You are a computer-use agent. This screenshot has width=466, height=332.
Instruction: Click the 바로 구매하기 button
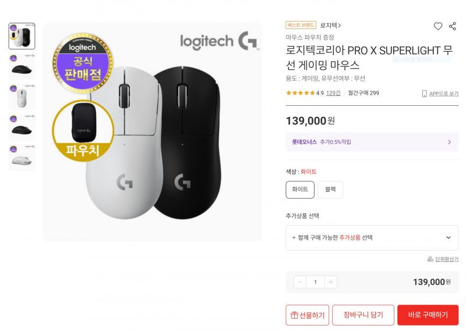click(428, 315)
